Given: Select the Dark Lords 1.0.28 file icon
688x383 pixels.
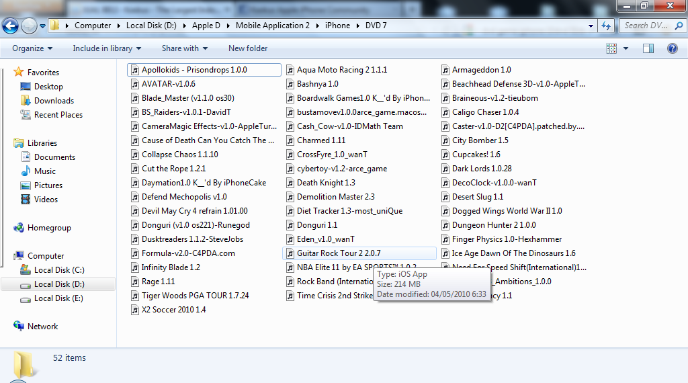Looking at the screenshot, I should pyautogui.click(x=446, y=169).
